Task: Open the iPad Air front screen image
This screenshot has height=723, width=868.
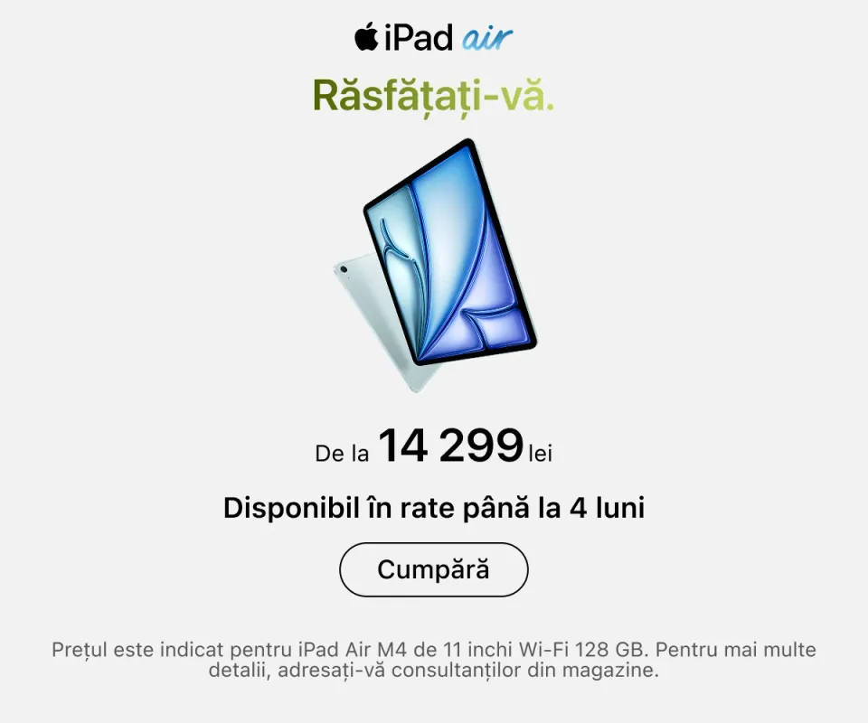Action: [450, 252]
